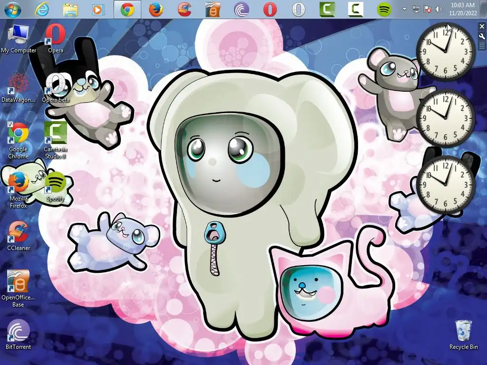Click the middle clock gadget face

coord(446,118)
